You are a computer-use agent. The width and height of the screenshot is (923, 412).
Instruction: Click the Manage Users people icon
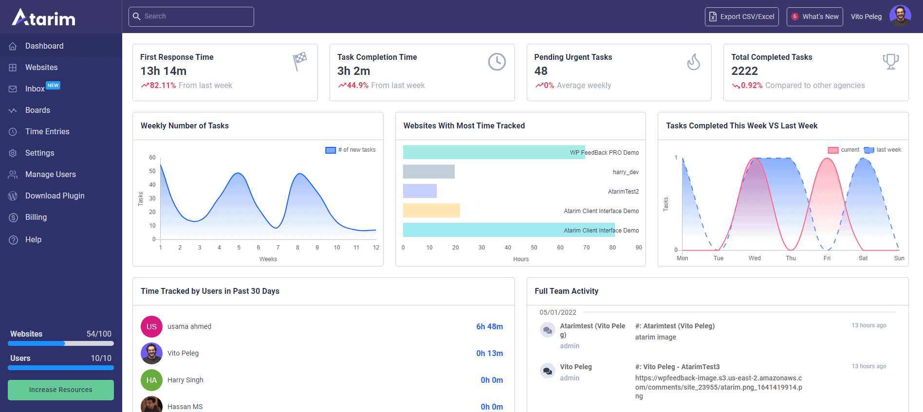pos(13,175)
